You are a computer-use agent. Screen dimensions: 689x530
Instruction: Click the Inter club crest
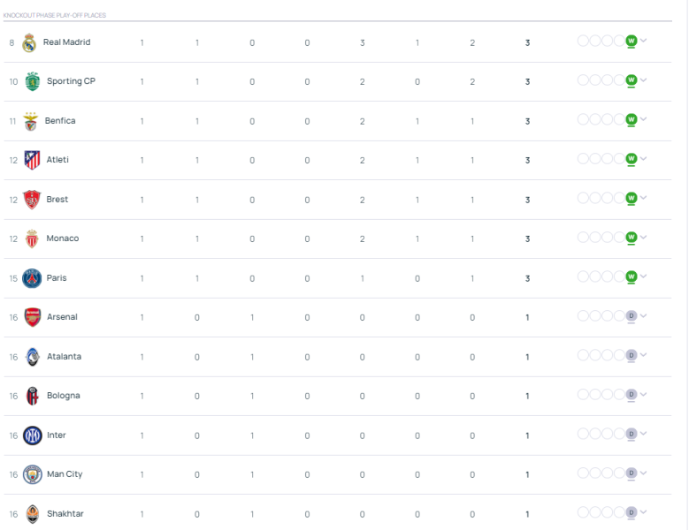pos(33,435)
